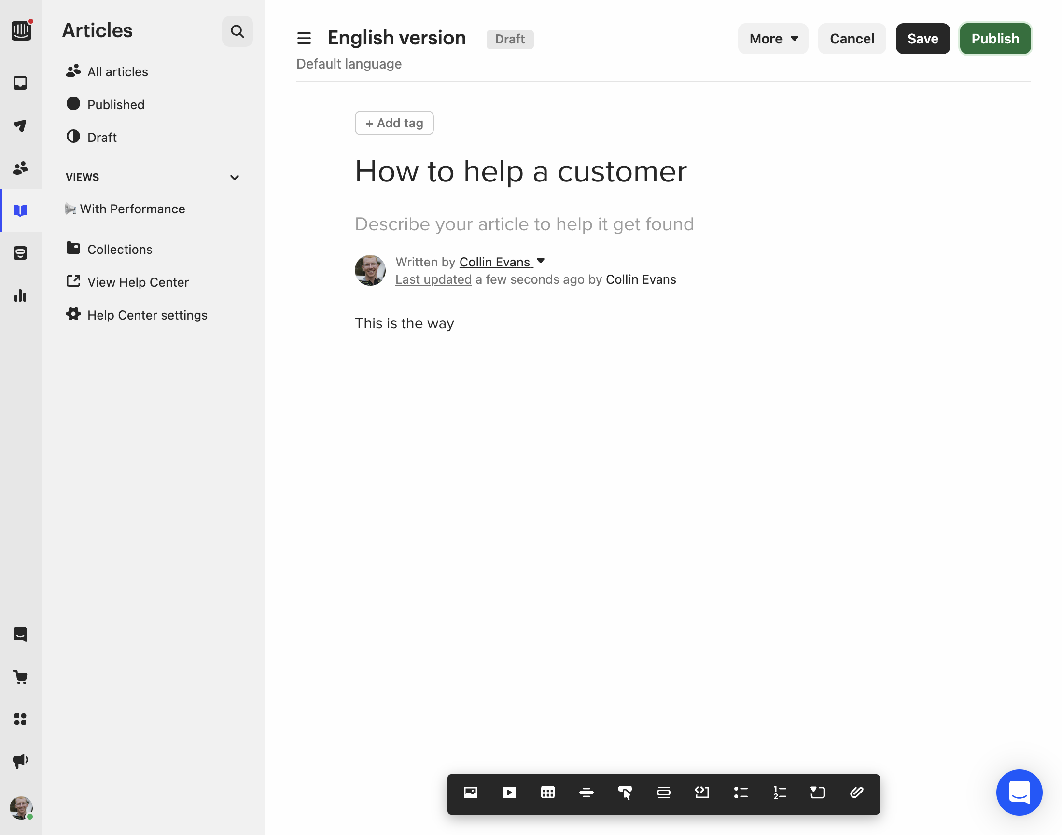Click the Intercom logo icon
The height and width of the screenshot is (835, 1062).
point(21,31)
